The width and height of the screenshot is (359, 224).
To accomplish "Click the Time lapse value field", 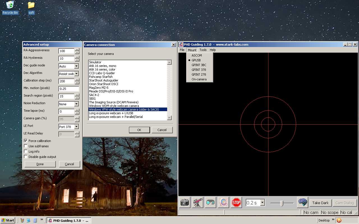I will (66, 111).
